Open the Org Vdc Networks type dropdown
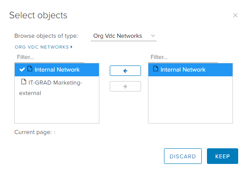246x170 pixels. (x=124, y=36)
